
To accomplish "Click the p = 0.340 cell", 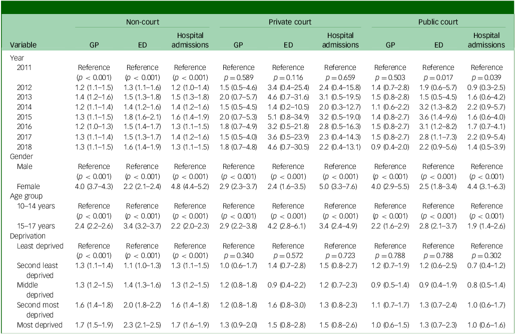I will [x=238, y=255].
